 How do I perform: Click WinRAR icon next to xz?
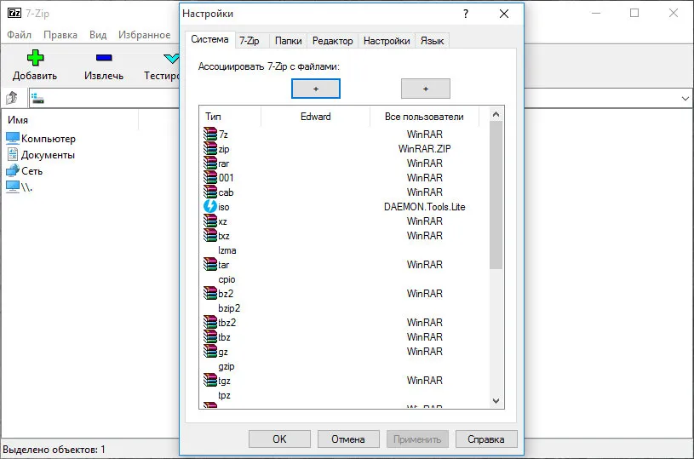210,221
